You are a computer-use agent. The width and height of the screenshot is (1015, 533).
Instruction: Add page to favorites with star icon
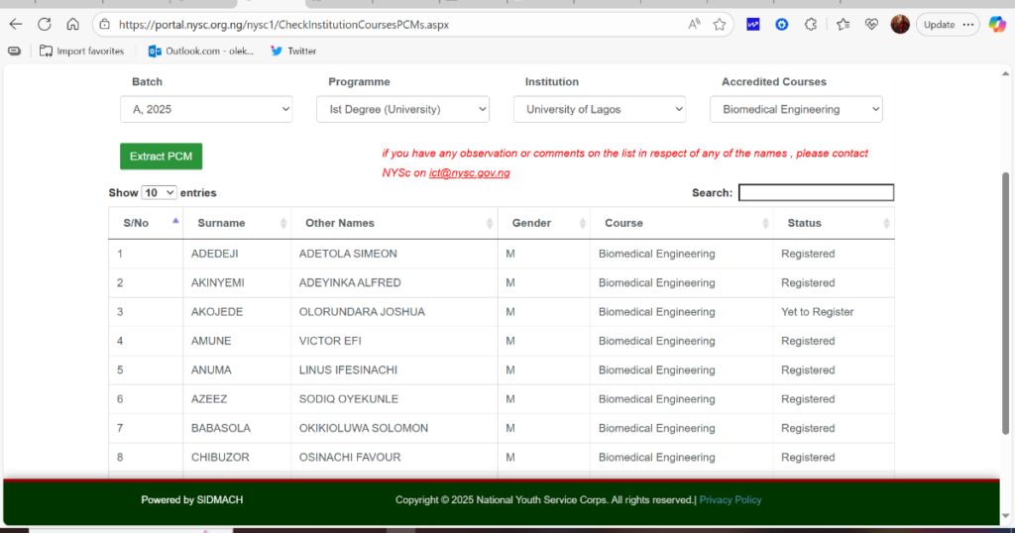(720, 25)
